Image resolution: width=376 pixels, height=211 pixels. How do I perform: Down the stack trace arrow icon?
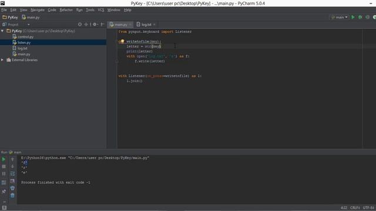[x=12, y=166]
